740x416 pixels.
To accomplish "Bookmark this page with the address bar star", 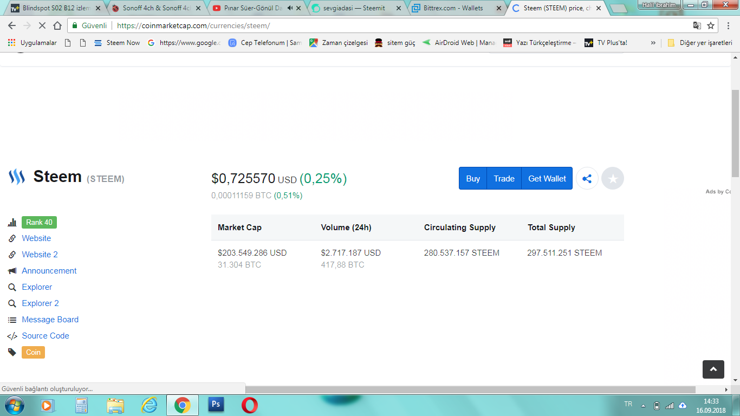I will (x=711, y=25).
